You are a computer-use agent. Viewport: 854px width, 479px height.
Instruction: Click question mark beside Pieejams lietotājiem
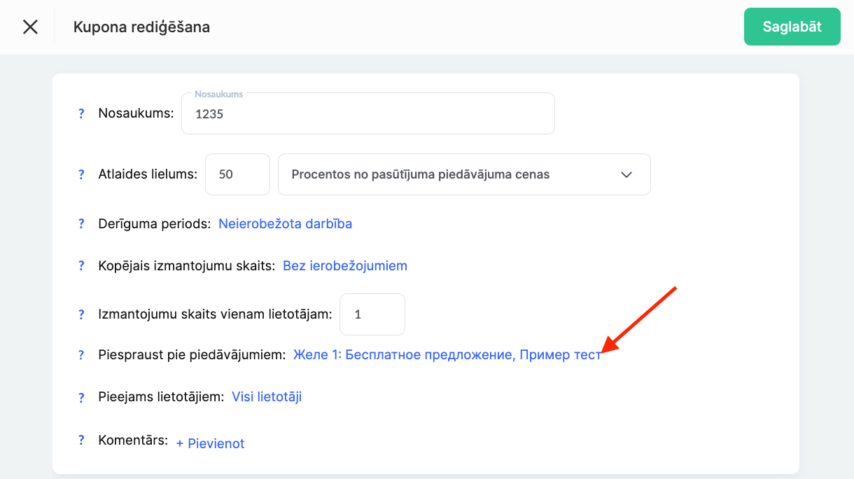(81, 398)
